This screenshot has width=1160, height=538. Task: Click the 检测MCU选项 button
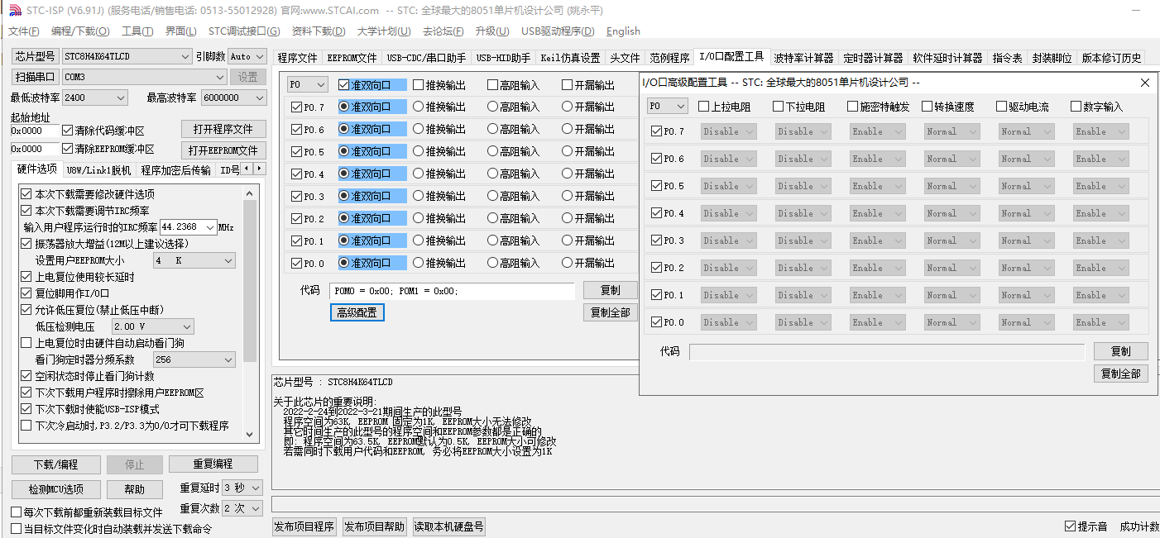[x=56, y=489]
